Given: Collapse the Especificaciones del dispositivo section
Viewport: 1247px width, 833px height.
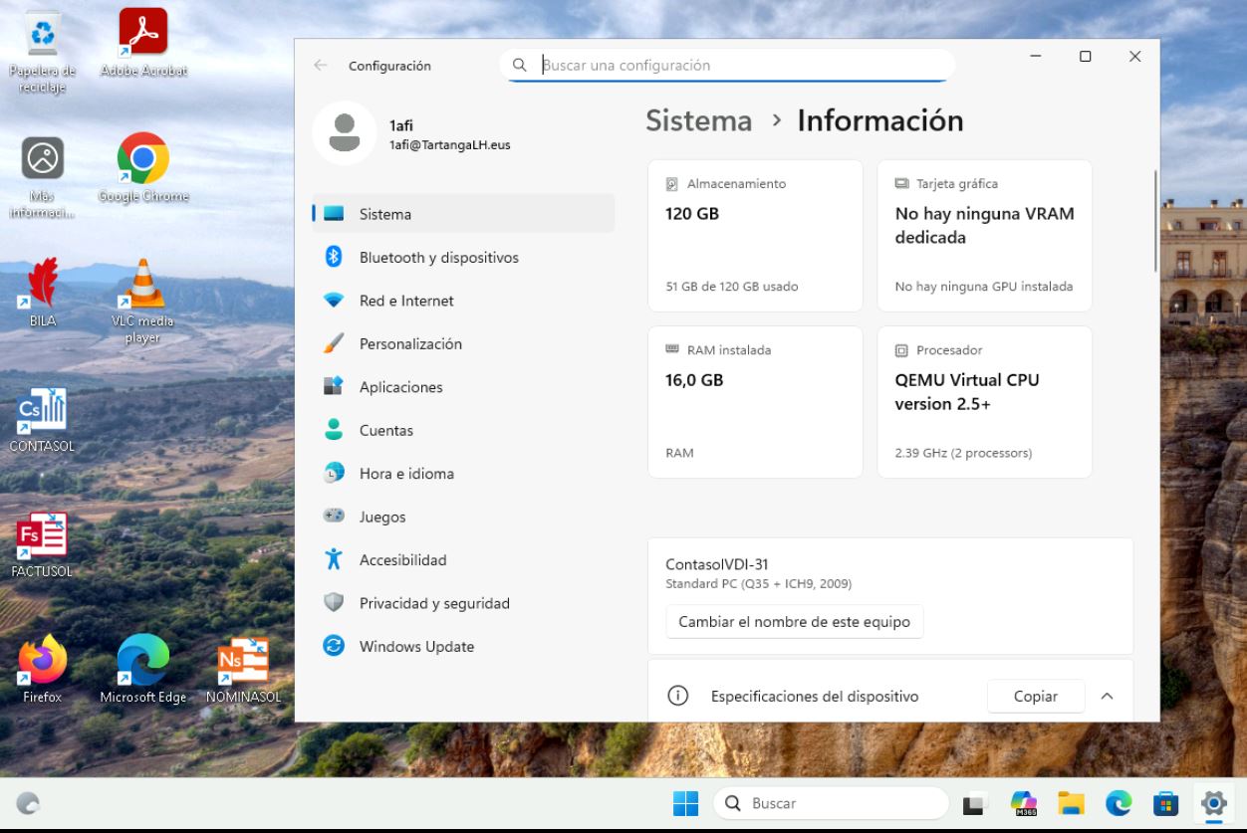Looking at the screenshot, I should (x=1107, y=697).
